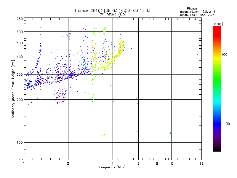Click the purple data cluster just above 200 km
Screen dimensions: 237x178
[61, 95]
